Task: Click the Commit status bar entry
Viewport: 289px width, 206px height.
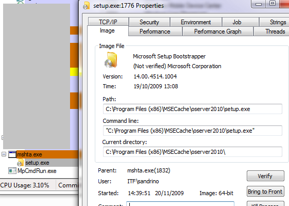Action: [x=68, y=185]
